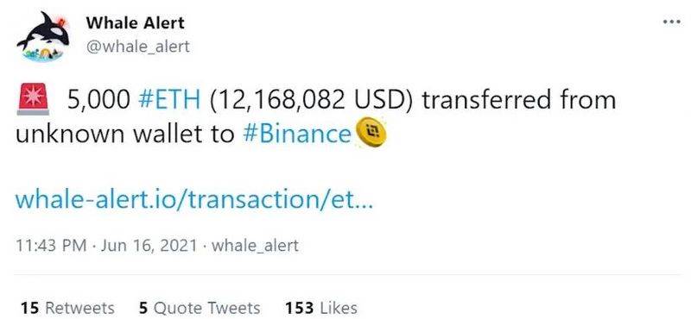Open the #Binance hashtag

(297, 134)
